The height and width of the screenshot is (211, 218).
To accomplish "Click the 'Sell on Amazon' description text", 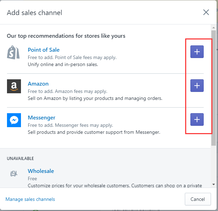I will (95, 99).
